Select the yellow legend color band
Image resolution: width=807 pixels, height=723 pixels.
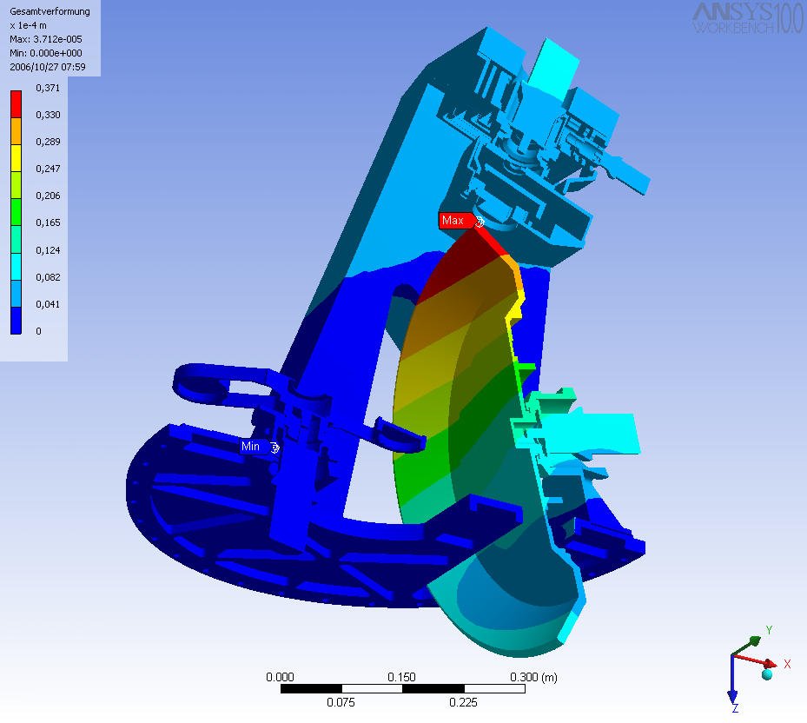click(x=17, y=155)
